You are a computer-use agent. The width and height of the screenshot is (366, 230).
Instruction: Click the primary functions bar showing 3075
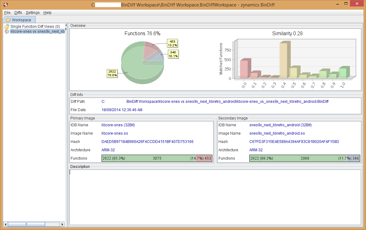tap(157, 158)
